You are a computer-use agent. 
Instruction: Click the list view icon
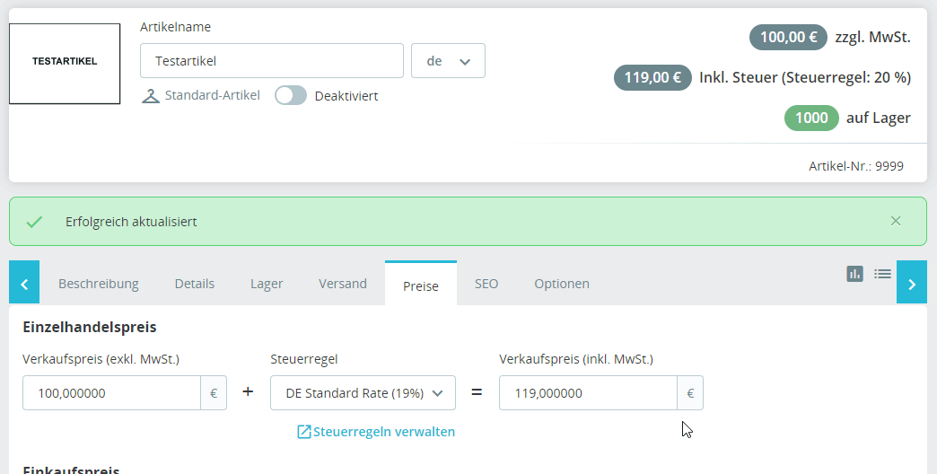click(882, 274)
